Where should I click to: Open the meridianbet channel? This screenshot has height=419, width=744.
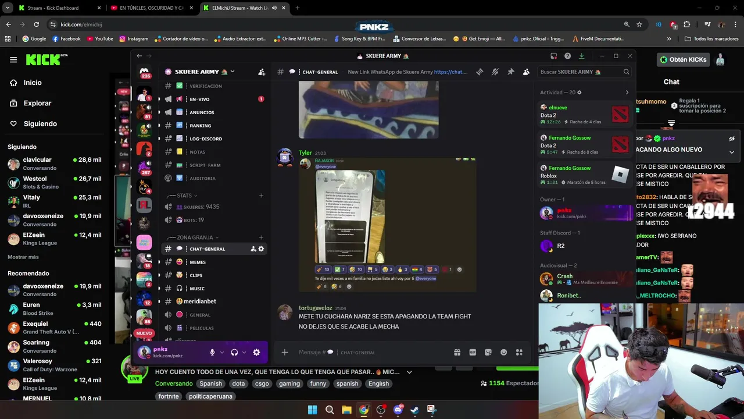(214, 301)
